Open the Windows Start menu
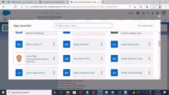The width and height of the screenshot is (169, 95). [3, 92]
